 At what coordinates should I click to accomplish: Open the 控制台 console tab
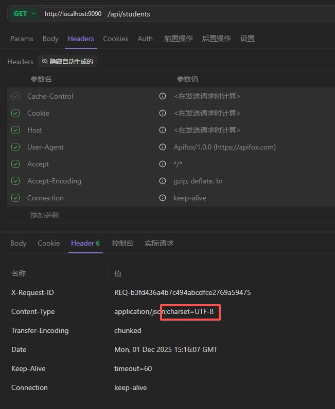point(122,243)
